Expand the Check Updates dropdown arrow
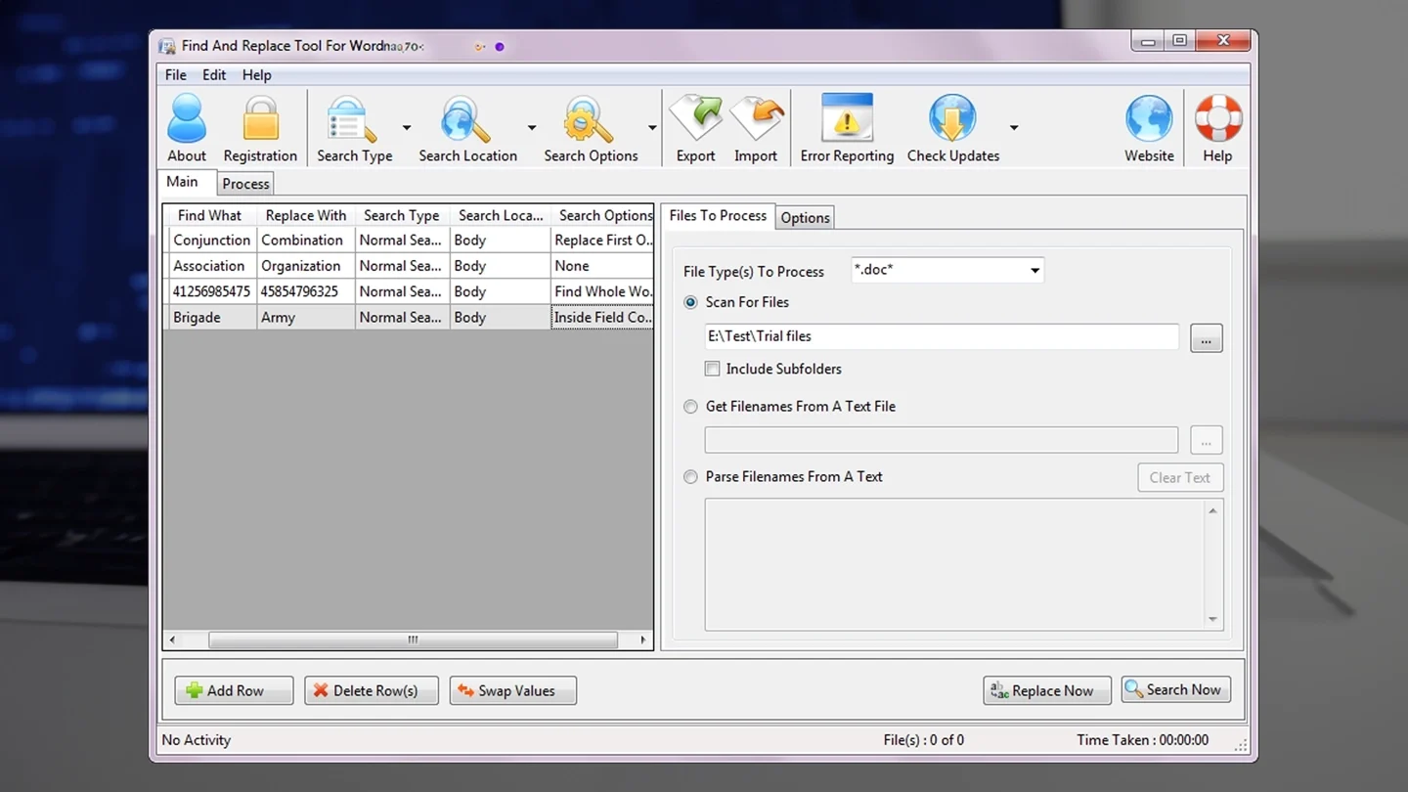Image resolution: width=1408 pixels, height=792 pixels. coord(1014,128)
